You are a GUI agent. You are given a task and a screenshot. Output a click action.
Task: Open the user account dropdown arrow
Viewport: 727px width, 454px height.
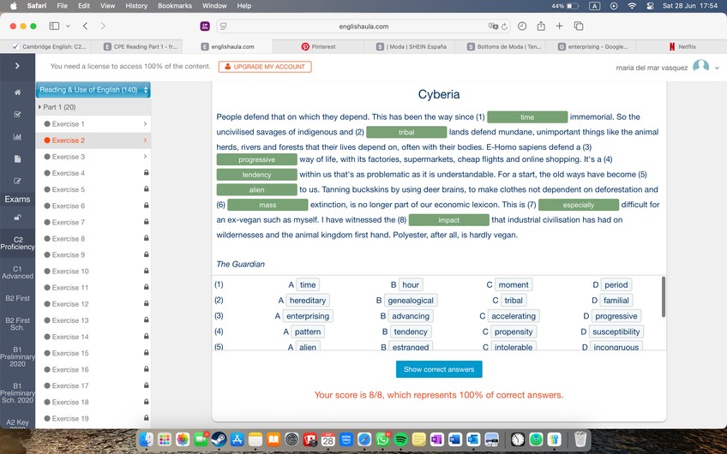click(717, 68)
